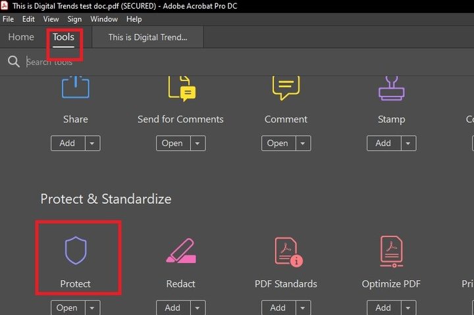Click Open button under Send for Comments
This screenshot has width=474, height=315.
tap(173, 143)
